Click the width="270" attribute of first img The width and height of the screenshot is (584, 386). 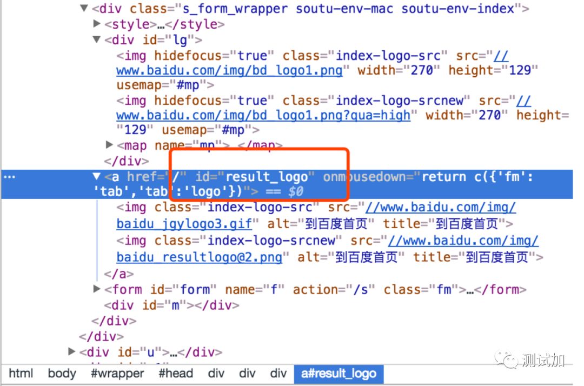[x=399, y=70]
